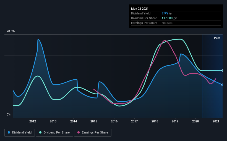Toggle the Earnings Per Share legend button
The height and width of the screenshot is (141, 227).
[x=93, y=133]
